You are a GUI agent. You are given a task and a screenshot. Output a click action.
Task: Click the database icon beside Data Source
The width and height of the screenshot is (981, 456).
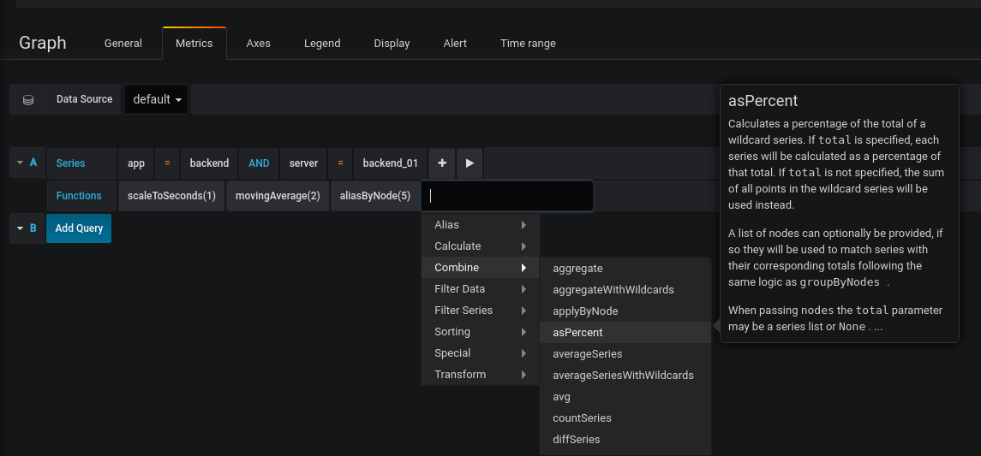[x=28, y=99]
